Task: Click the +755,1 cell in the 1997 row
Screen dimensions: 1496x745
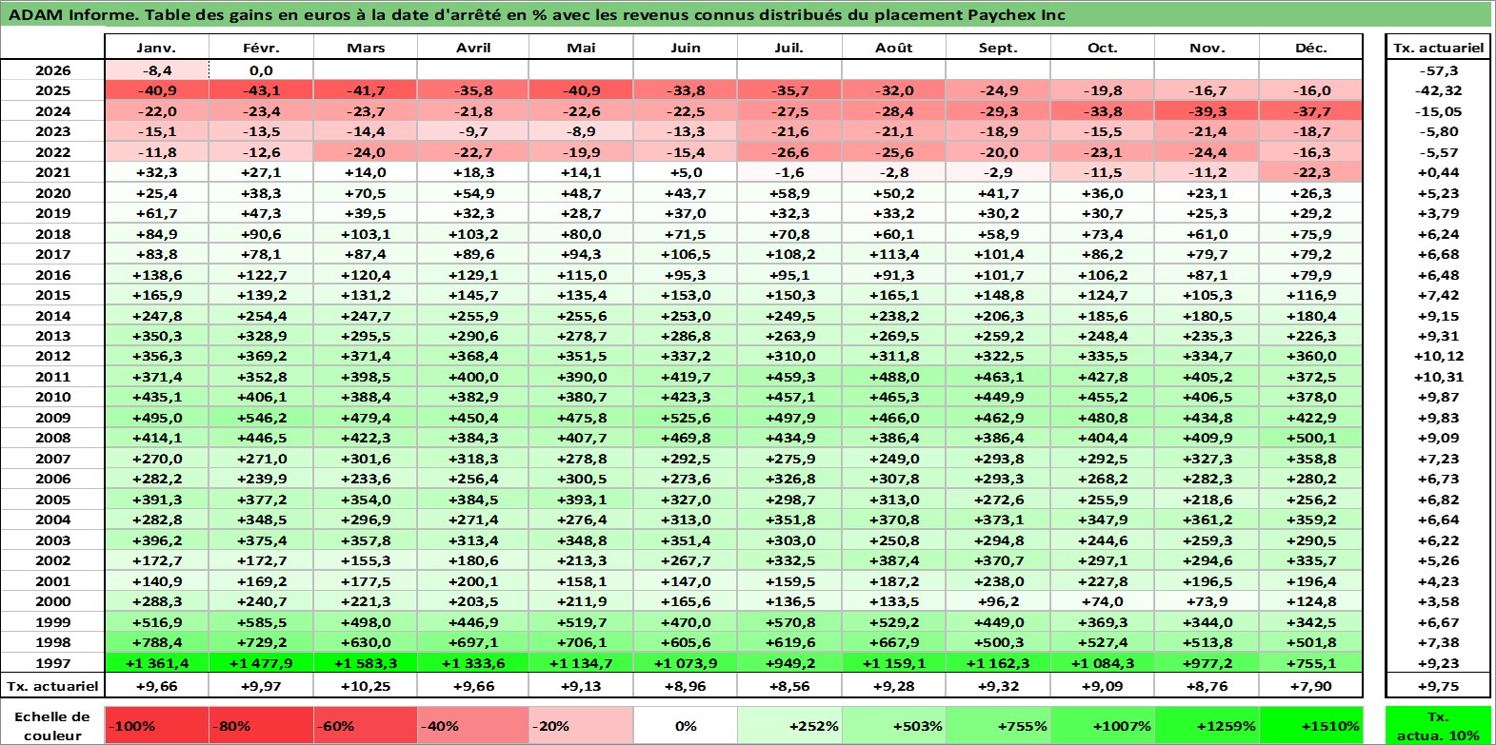Action: (1310, 663)
